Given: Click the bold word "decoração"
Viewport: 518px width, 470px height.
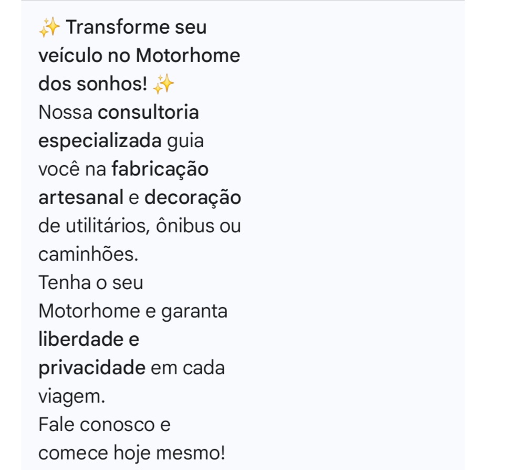Looking at the screenshot, I should 192,198.
